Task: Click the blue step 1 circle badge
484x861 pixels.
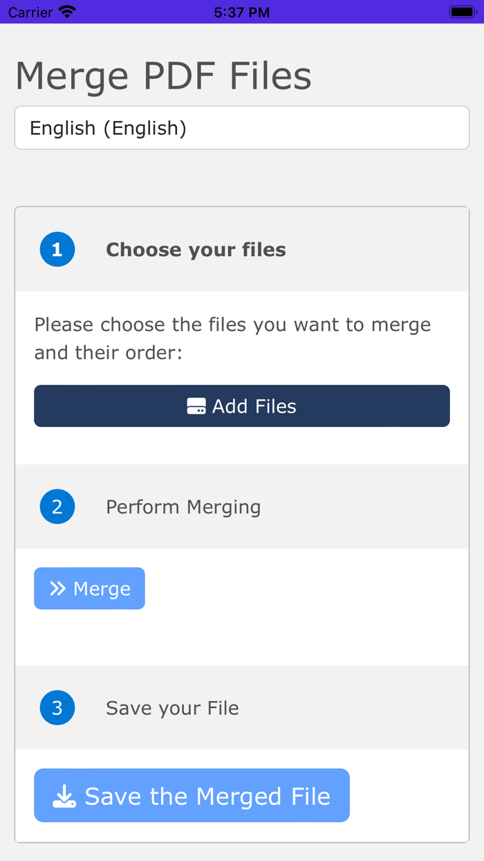Action: point(57,248)
